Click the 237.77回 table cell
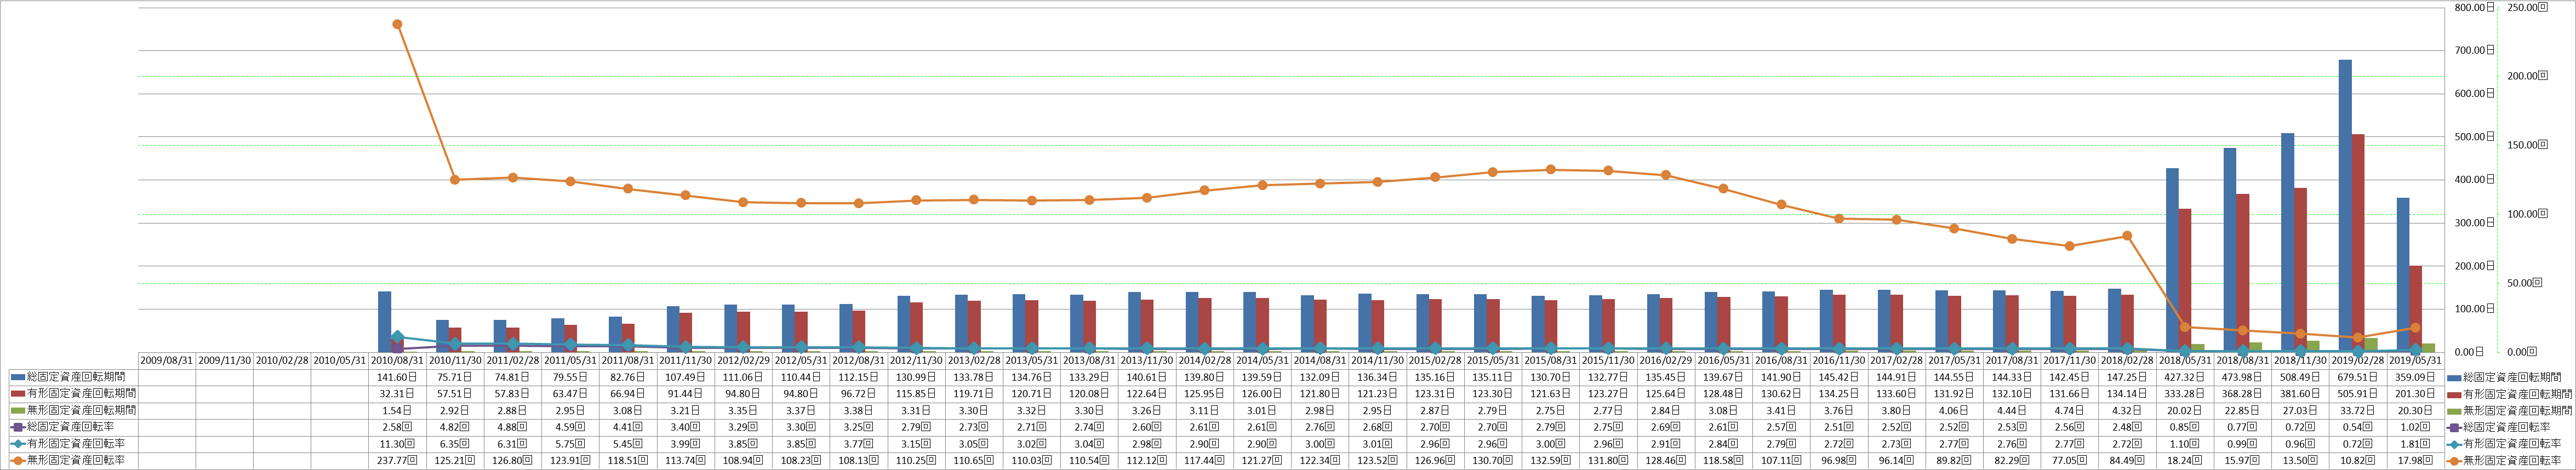The height and width of the screenshot is (470, 2576). 397,461
